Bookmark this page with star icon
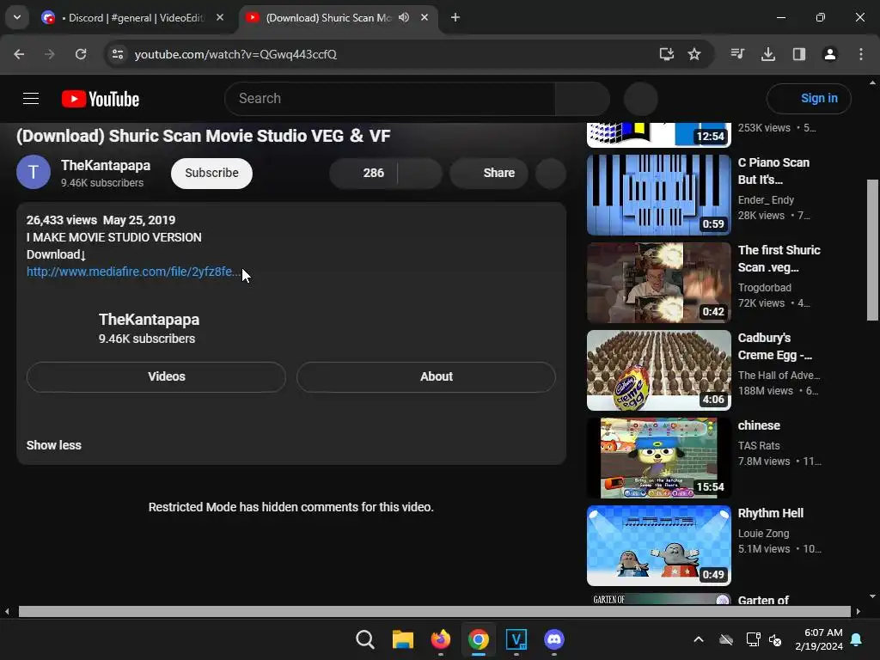 click(694, 54)
